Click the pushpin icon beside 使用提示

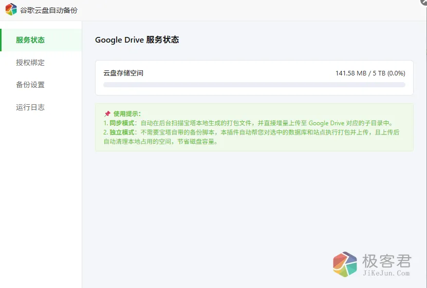(x=107, y=113)
